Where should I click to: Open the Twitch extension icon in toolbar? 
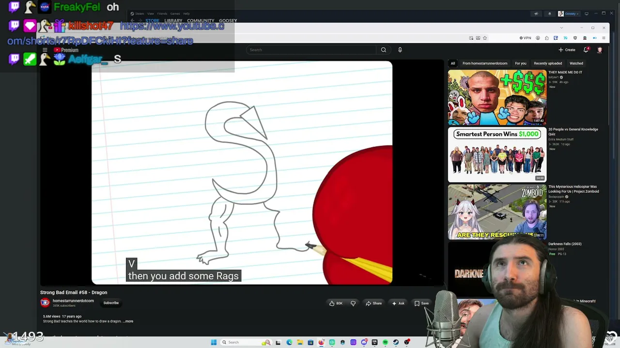pyautogui.click(x=556, y=38)
